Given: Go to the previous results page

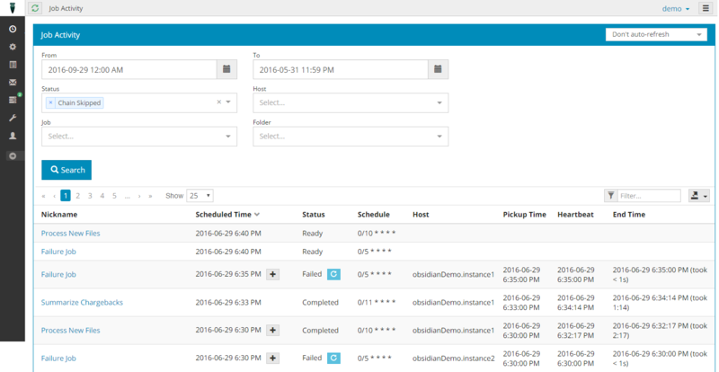Looking at the screenshot, I should [x=54, y=196].
